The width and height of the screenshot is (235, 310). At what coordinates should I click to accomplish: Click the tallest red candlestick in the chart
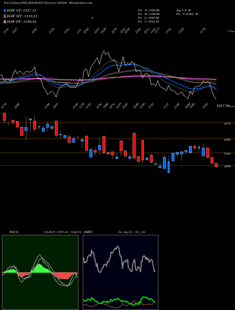[x=134, y=146]
